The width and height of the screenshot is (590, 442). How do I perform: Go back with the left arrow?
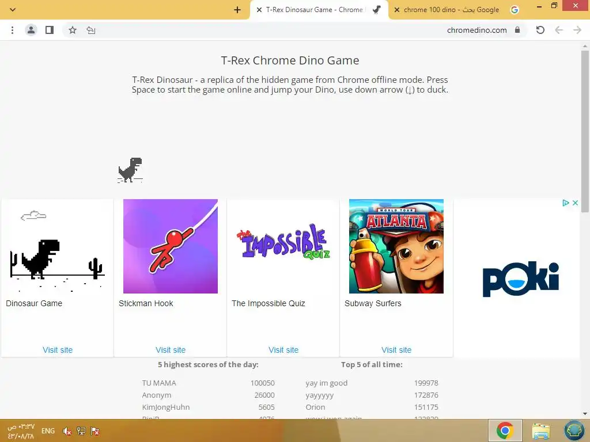coord(559,30)
